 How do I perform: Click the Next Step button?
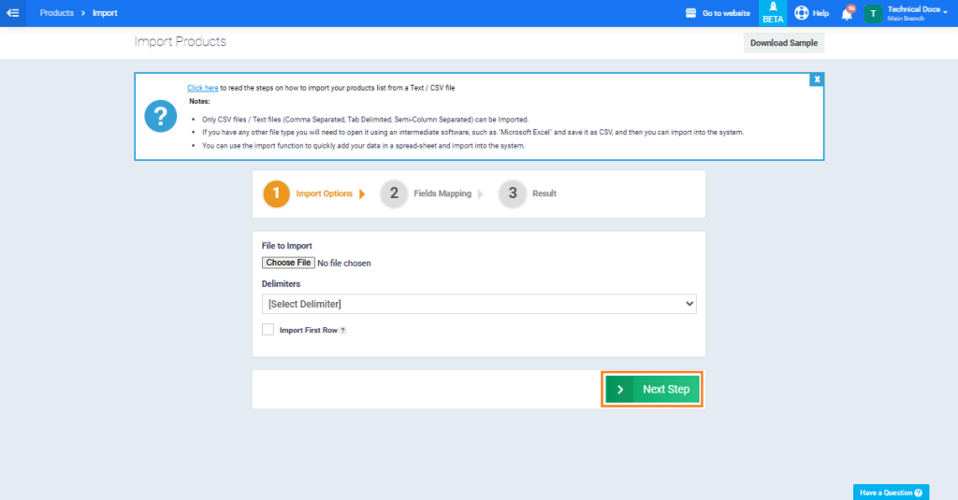(652, 390)
